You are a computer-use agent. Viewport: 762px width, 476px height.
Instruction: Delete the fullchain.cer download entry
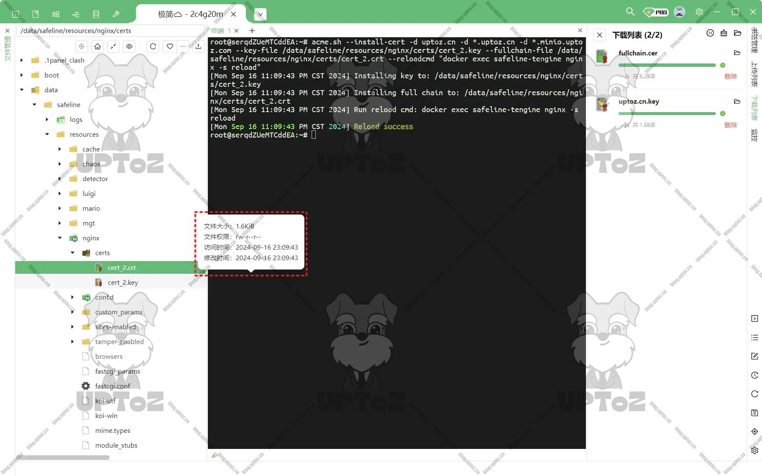731,77
